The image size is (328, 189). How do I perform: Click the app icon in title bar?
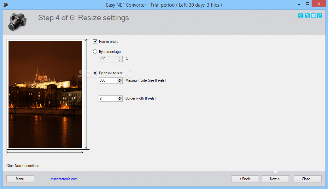coord(6,5)
